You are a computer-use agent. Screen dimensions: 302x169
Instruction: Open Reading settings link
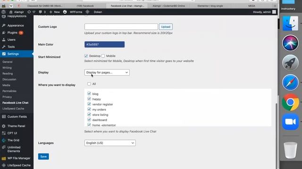(x=8, y=74)
